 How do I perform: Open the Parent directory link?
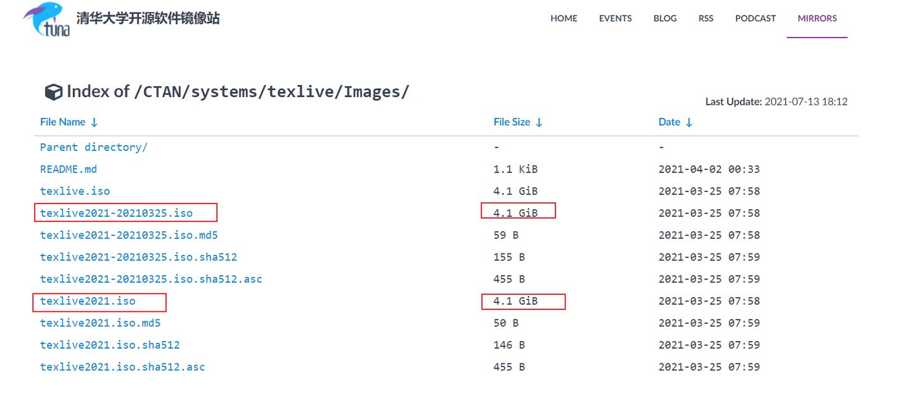[x=93, y=146]
